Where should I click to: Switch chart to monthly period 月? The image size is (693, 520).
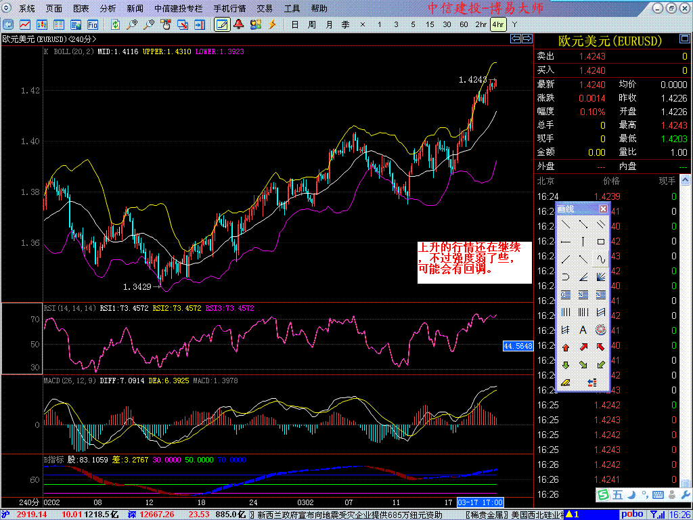click(329, 25)
